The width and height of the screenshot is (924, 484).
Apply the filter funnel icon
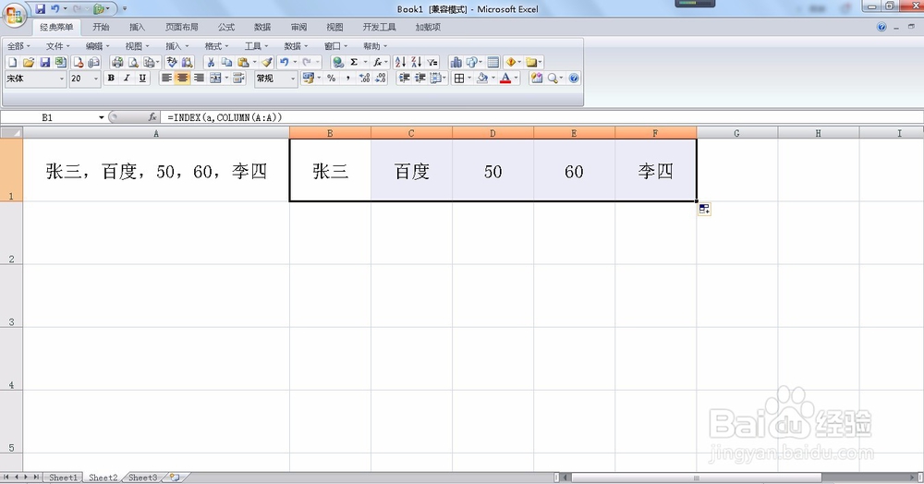(x=432, y=63)
